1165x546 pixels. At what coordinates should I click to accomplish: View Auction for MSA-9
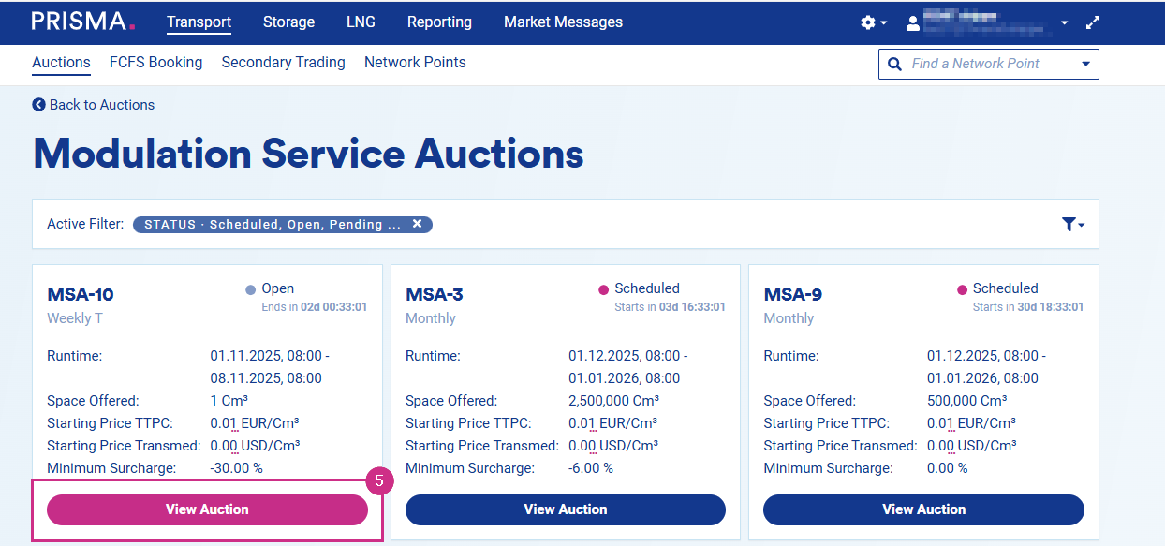(x=923, y=509)
